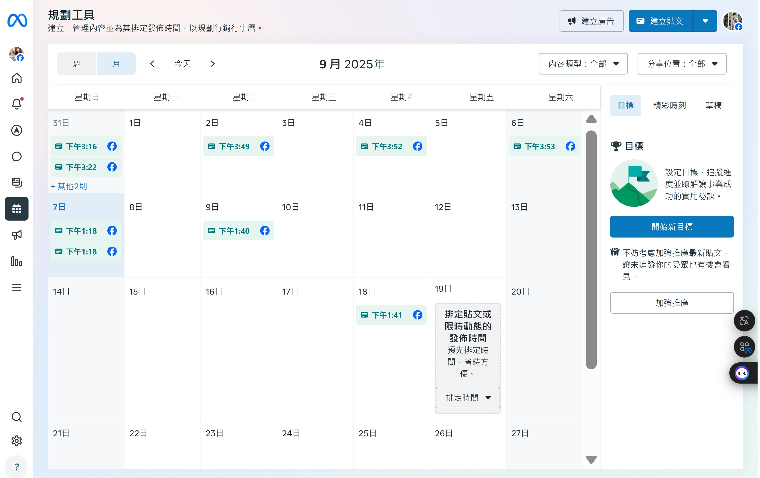Click the Meta logo
The image size is (760, 478).
point(17,20)
